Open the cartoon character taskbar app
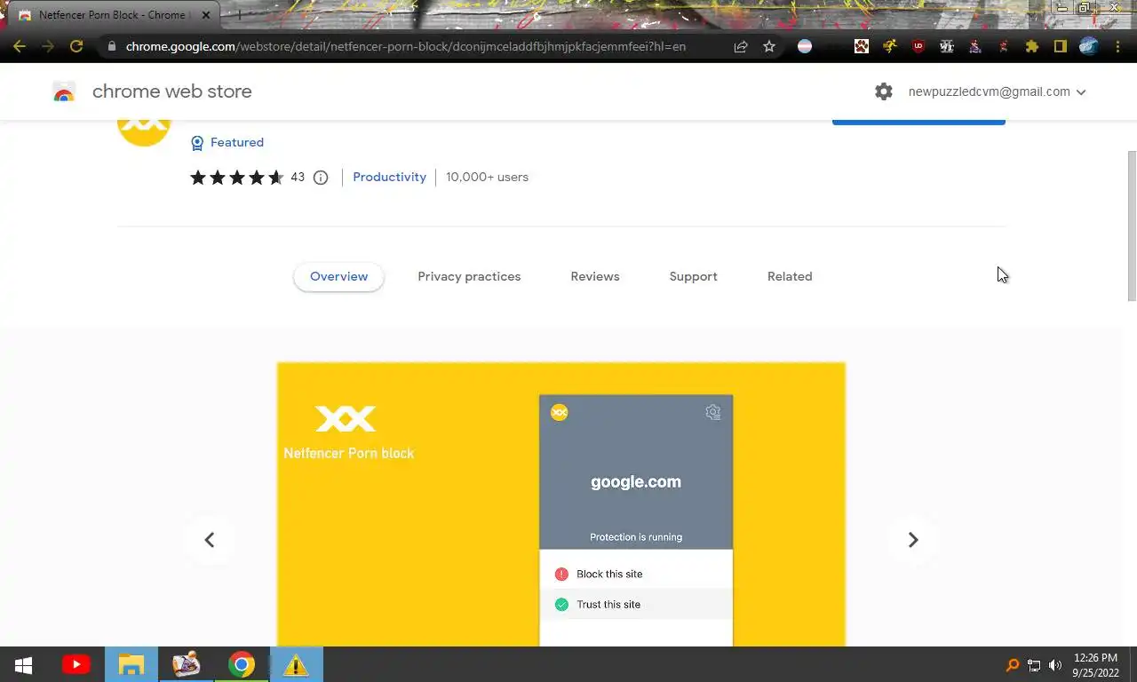 click(187, 664)
